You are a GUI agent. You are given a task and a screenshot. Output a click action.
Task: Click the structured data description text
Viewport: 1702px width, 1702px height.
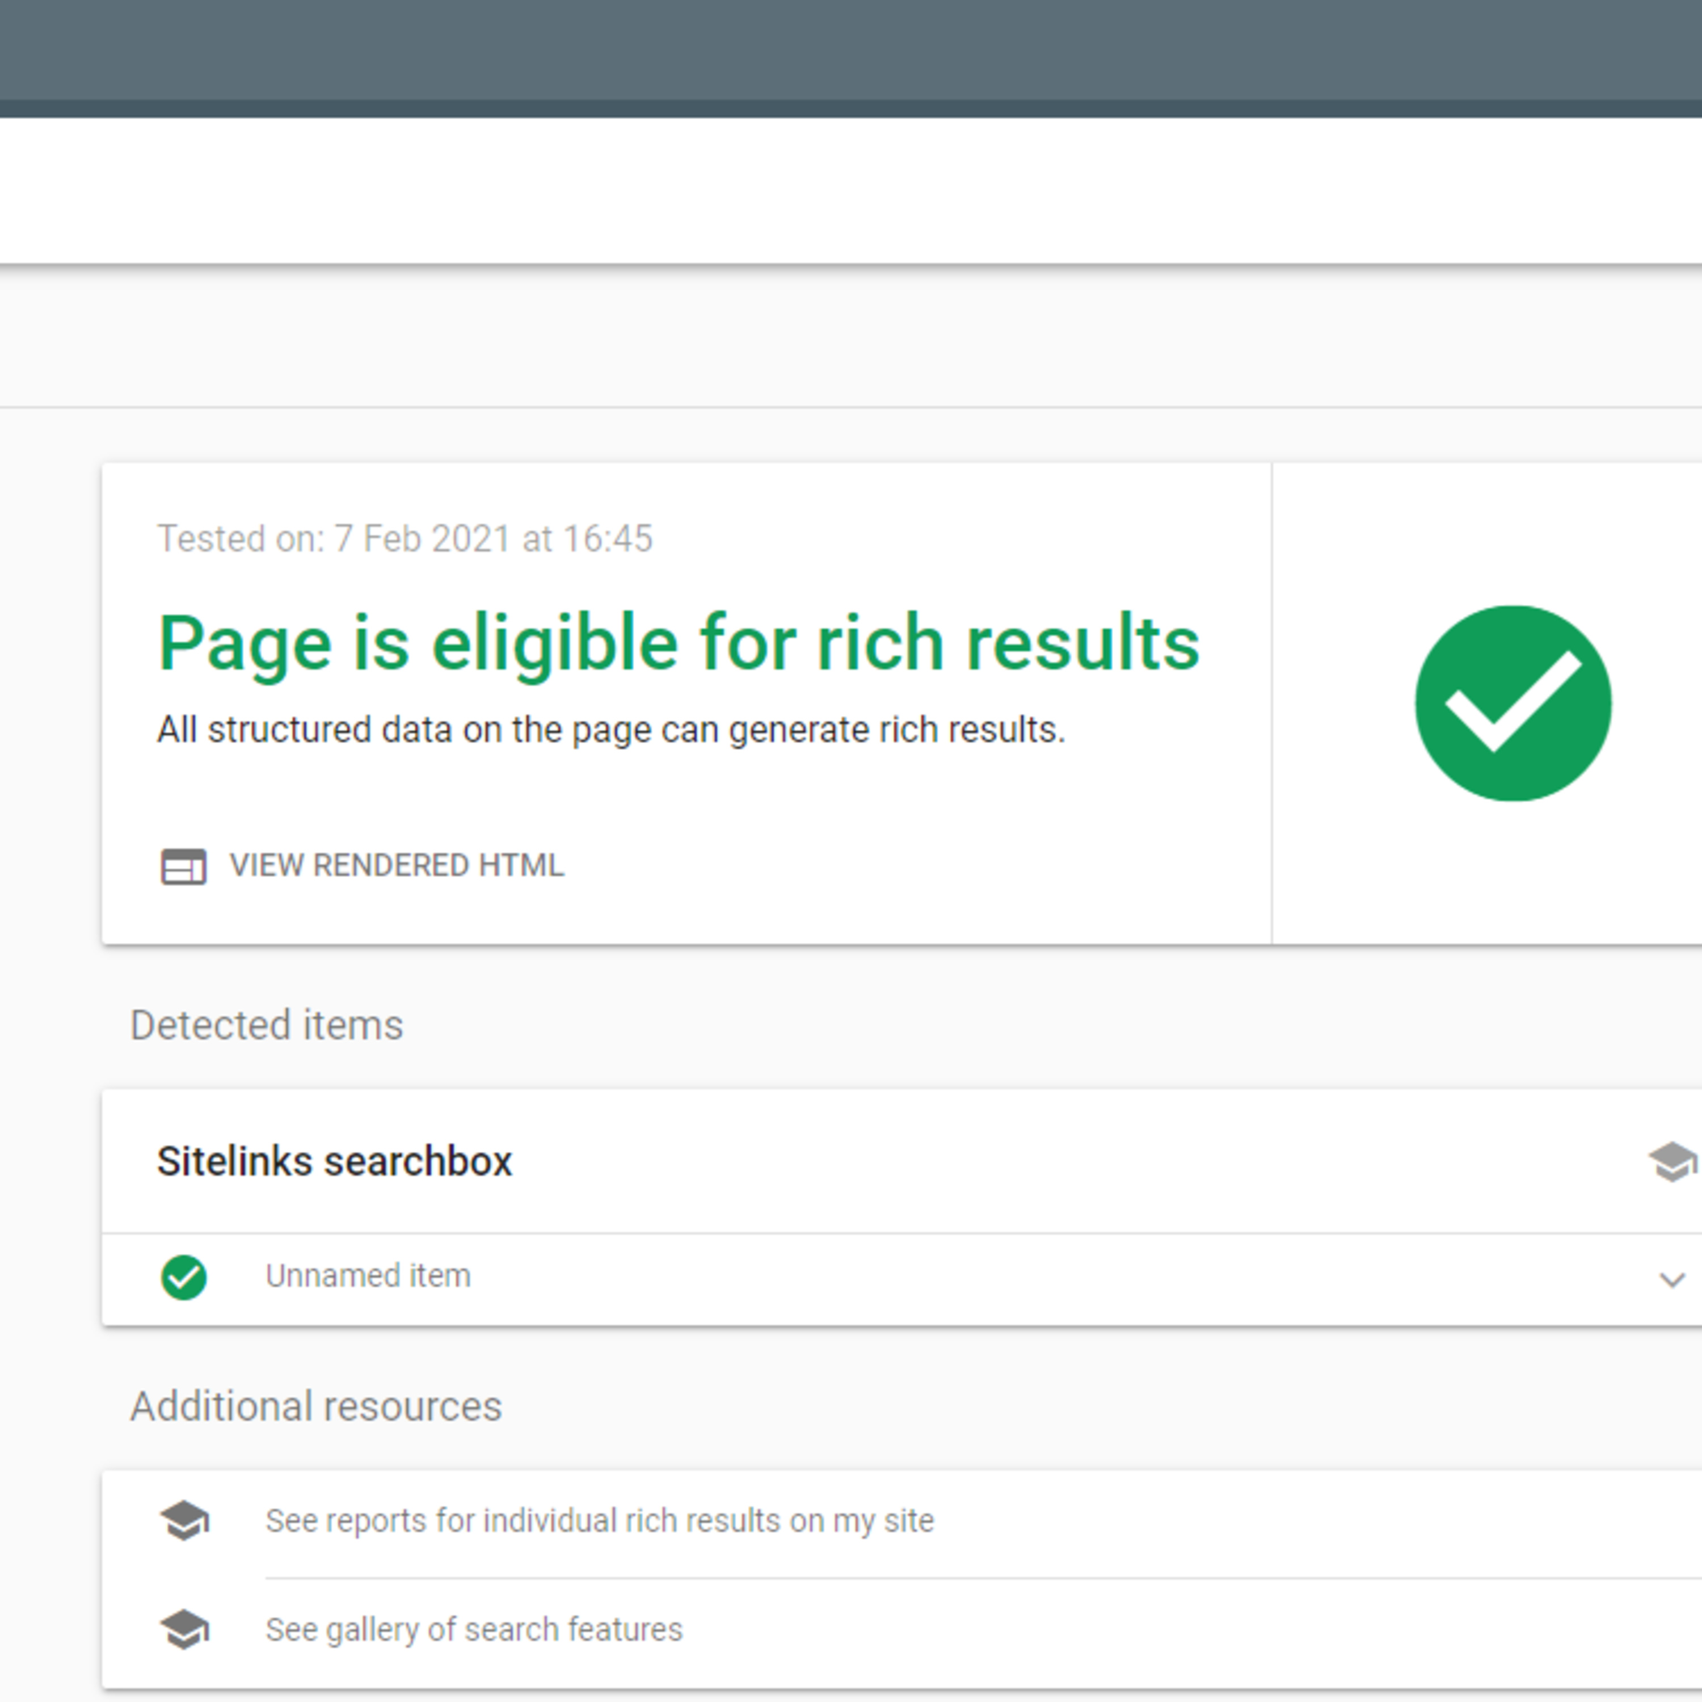pos(612,730)
